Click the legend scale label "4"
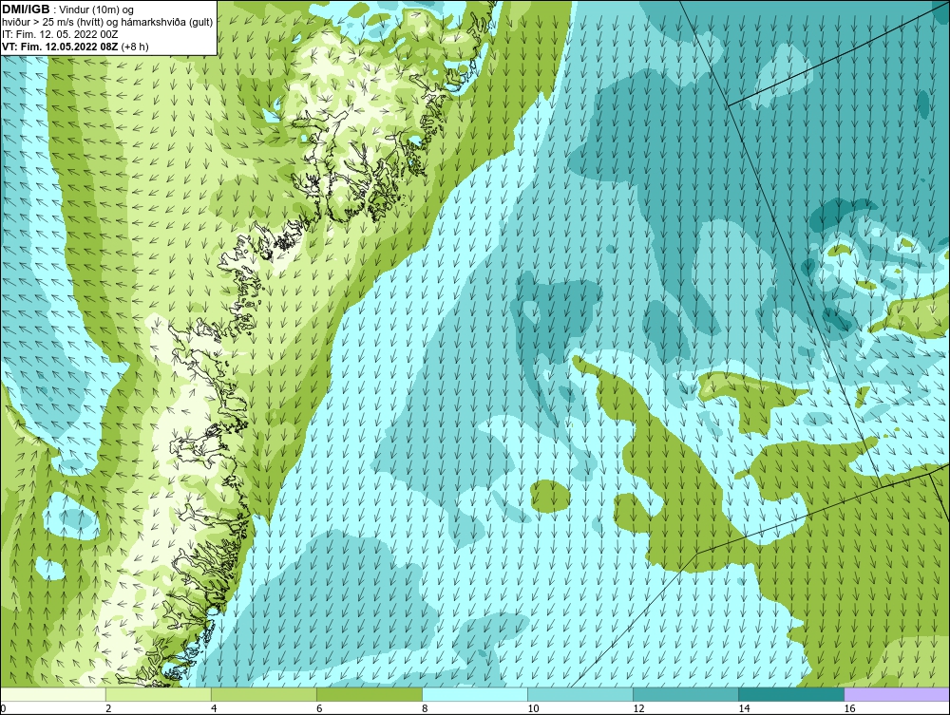The height and width of the screenshot is (715, 950). (x=214, y=708)
